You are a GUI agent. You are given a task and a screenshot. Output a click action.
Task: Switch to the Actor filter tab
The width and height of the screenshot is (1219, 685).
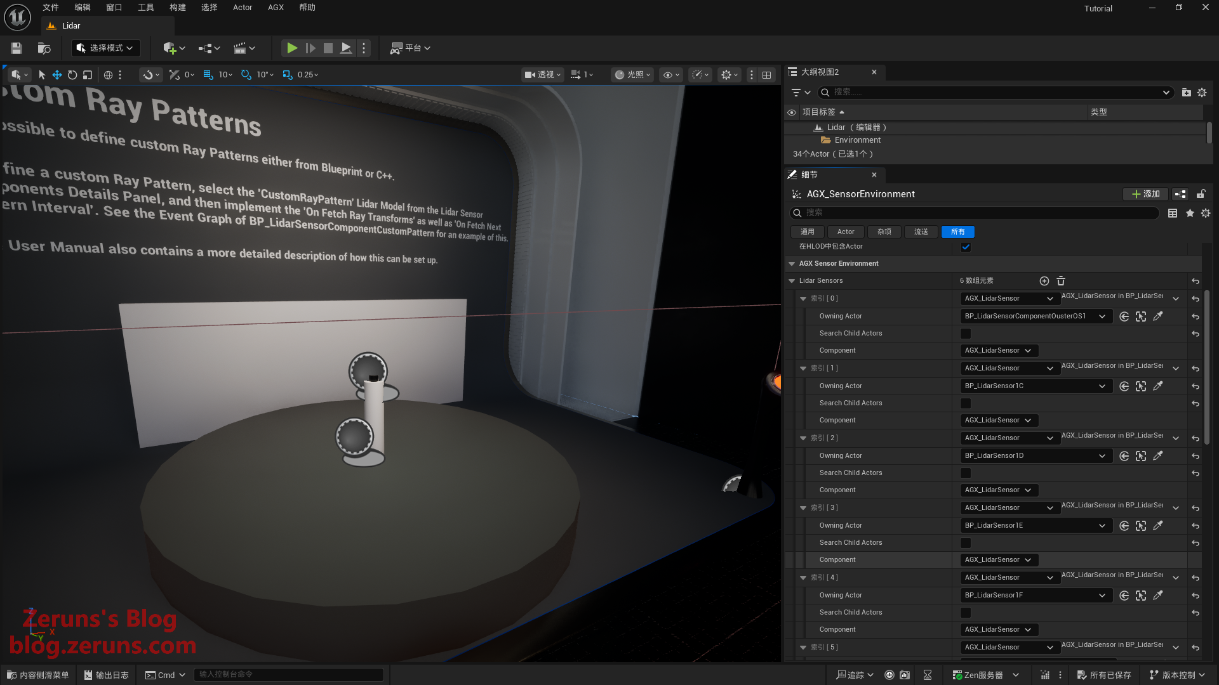845,232
